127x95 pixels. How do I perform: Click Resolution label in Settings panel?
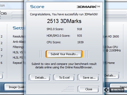tap(18, 36)
